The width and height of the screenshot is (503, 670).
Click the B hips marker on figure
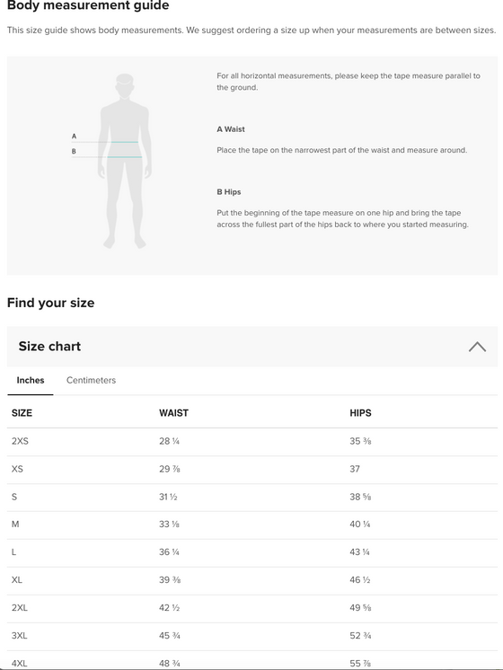[x=74, y=151]
